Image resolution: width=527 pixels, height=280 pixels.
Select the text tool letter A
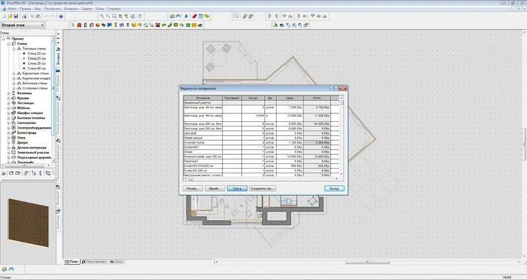click(x=186, y=16)
